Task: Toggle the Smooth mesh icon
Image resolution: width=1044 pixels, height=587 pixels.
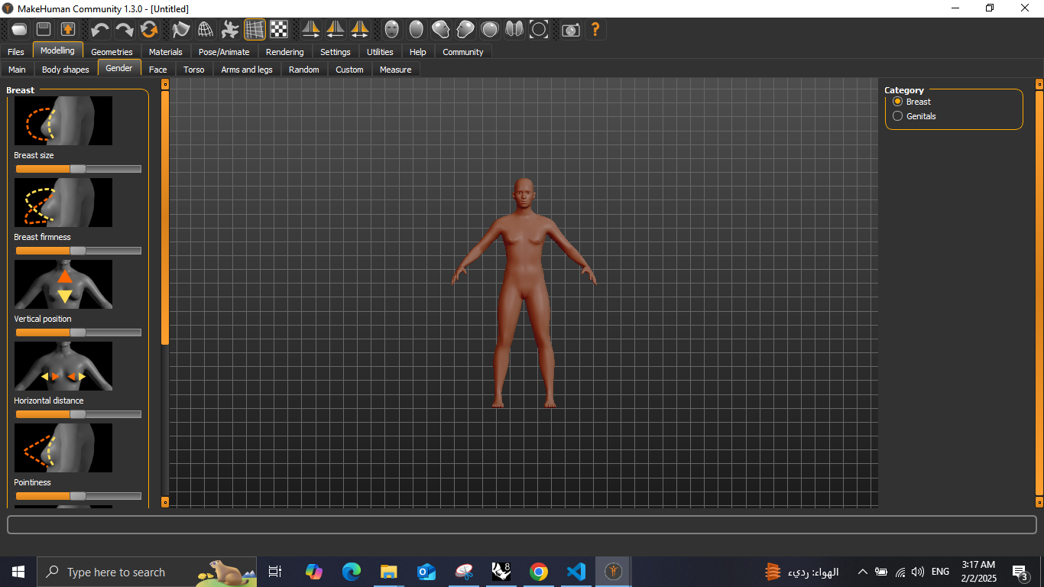Action: (181, 30)
